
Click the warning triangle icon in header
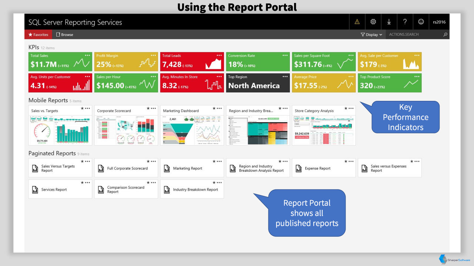pos(357,22)
